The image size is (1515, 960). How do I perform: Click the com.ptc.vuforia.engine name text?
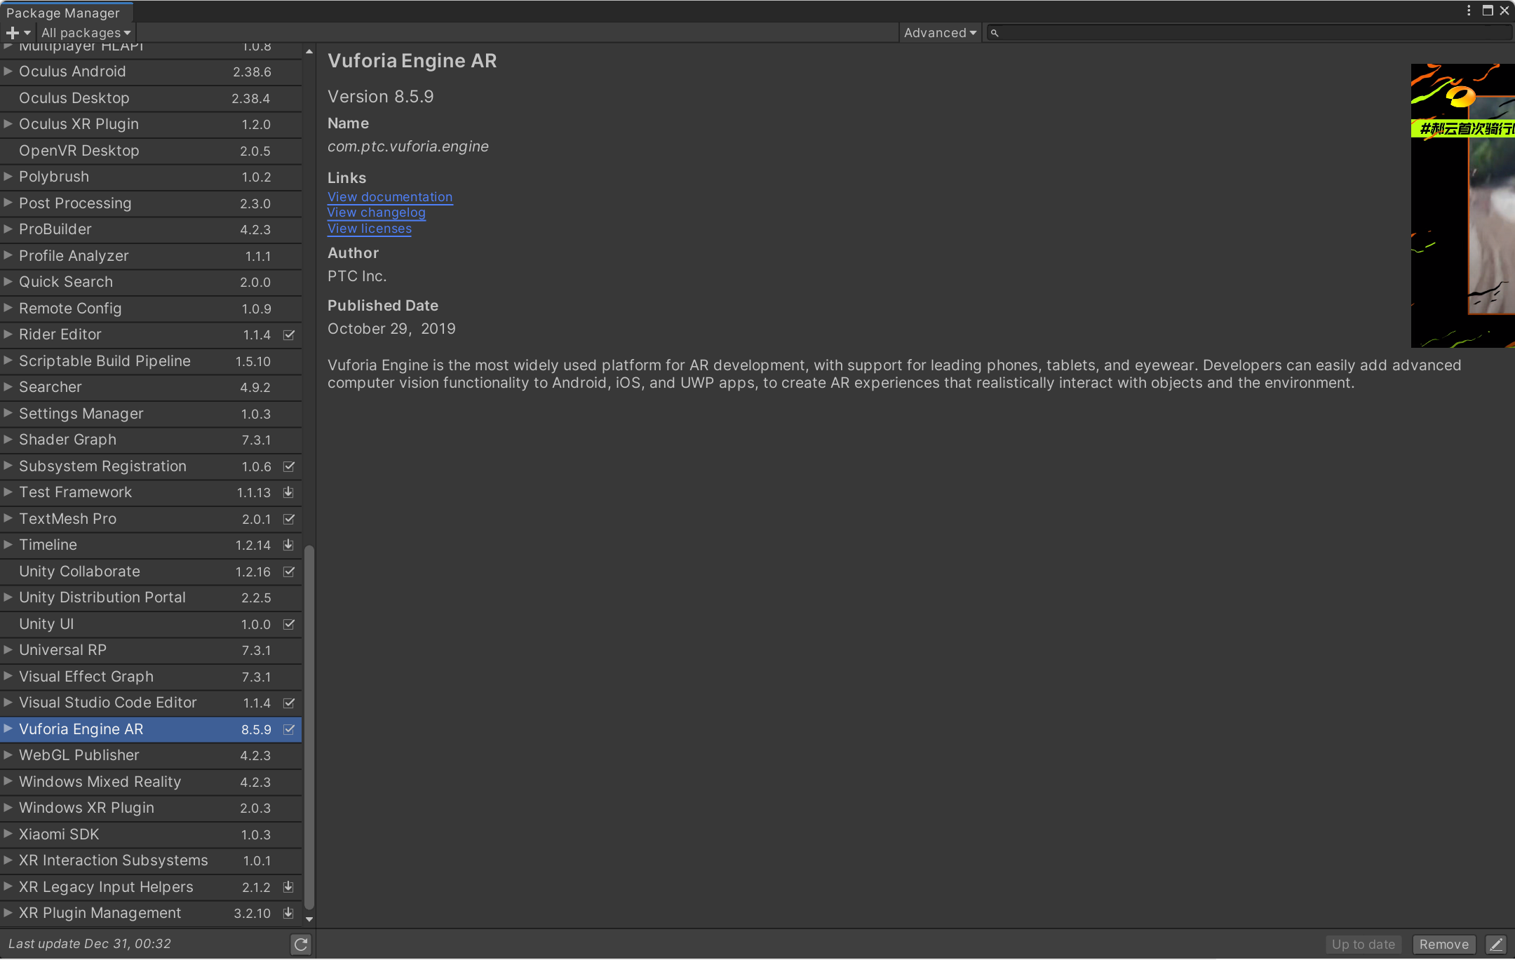point(408,147)
